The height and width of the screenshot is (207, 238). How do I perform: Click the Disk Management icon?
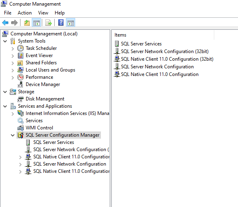click(x=21, y=99)
